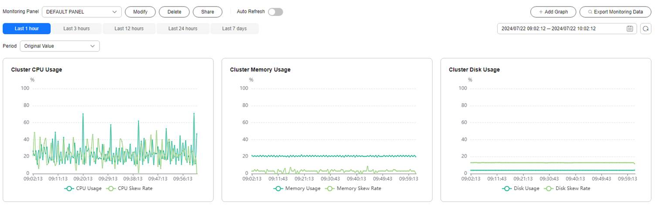Click Export Monitoring Data button
Screen dimensions: 655x205
click(x=615, y=12)
